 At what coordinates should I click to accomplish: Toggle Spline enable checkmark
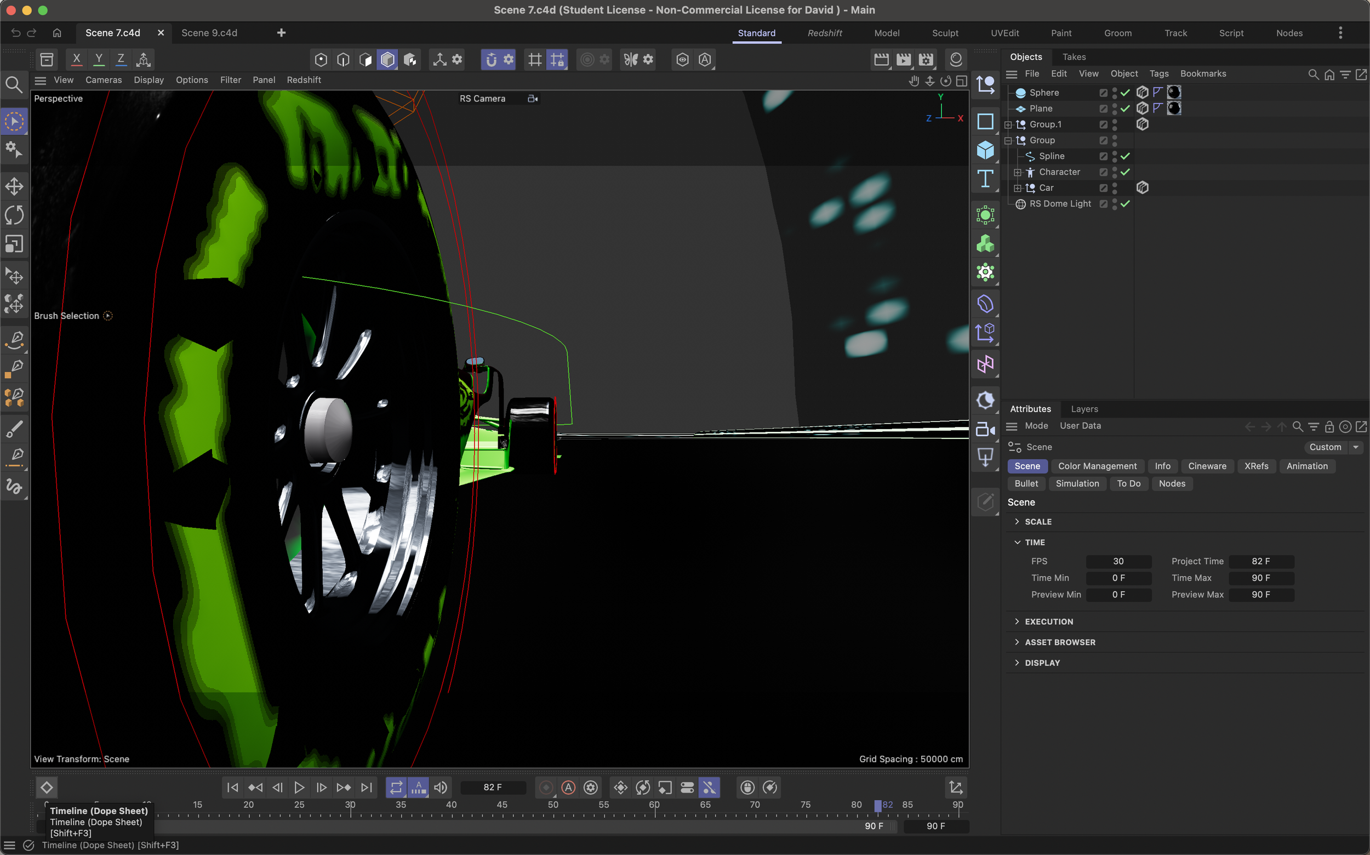click(x=1125, y=156)
